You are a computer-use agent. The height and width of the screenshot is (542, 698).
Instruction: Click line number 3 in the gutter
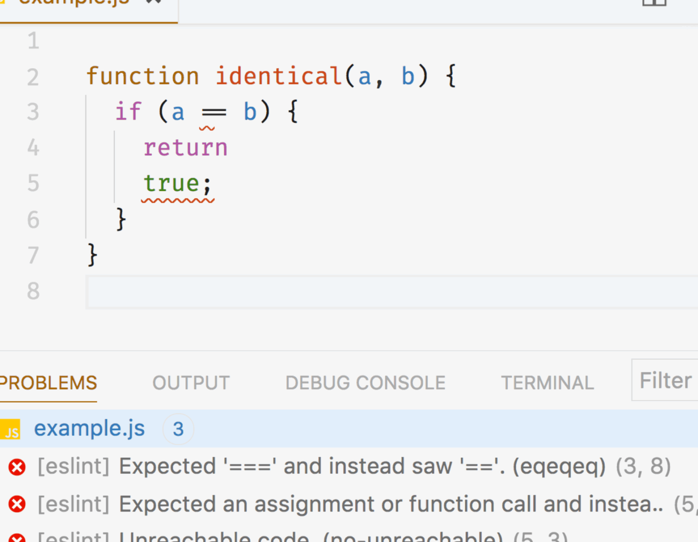33,112
